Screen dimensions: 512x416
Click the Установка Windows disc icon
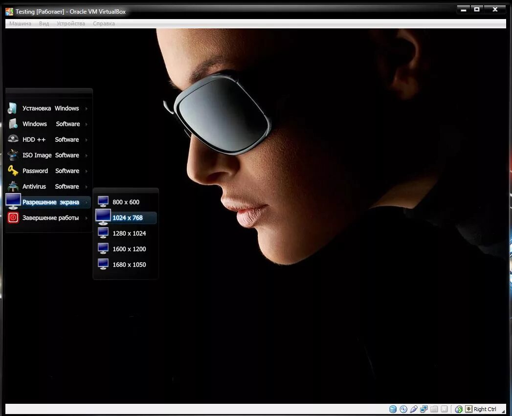pyautogui.click(x=12, y=108)
